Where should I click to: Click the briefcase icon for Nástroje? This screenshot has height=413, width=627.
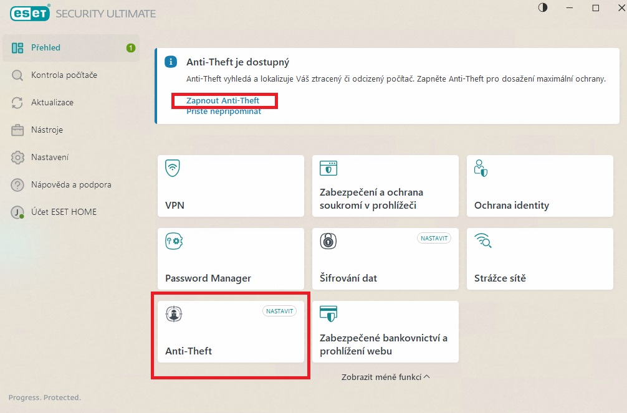click(x=17, y=130)
